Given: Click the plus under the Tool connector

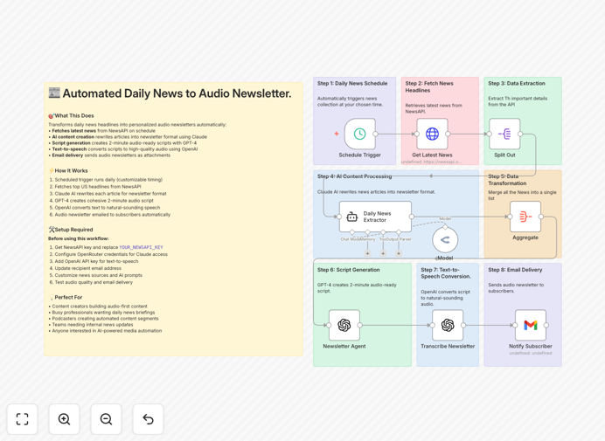Looking at the screenshot, I should [x=383, y=253].
